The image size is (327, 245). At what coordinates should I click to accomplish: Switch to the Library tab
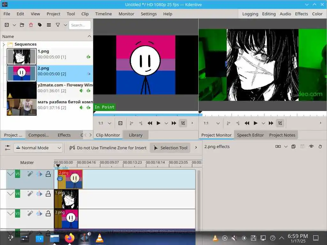point(135,135)
